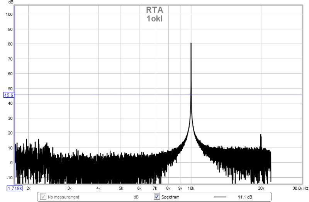Image resolution: width=309 pixels, height=202 pixels.
Task: Click the 100 dB axis label
Action: click(x=9, y=14)
